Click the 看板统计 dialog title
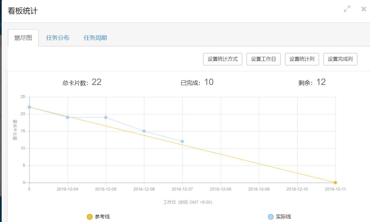Viewport: 370px width, 222px height. pyautogui.click(x=23, y=11)
